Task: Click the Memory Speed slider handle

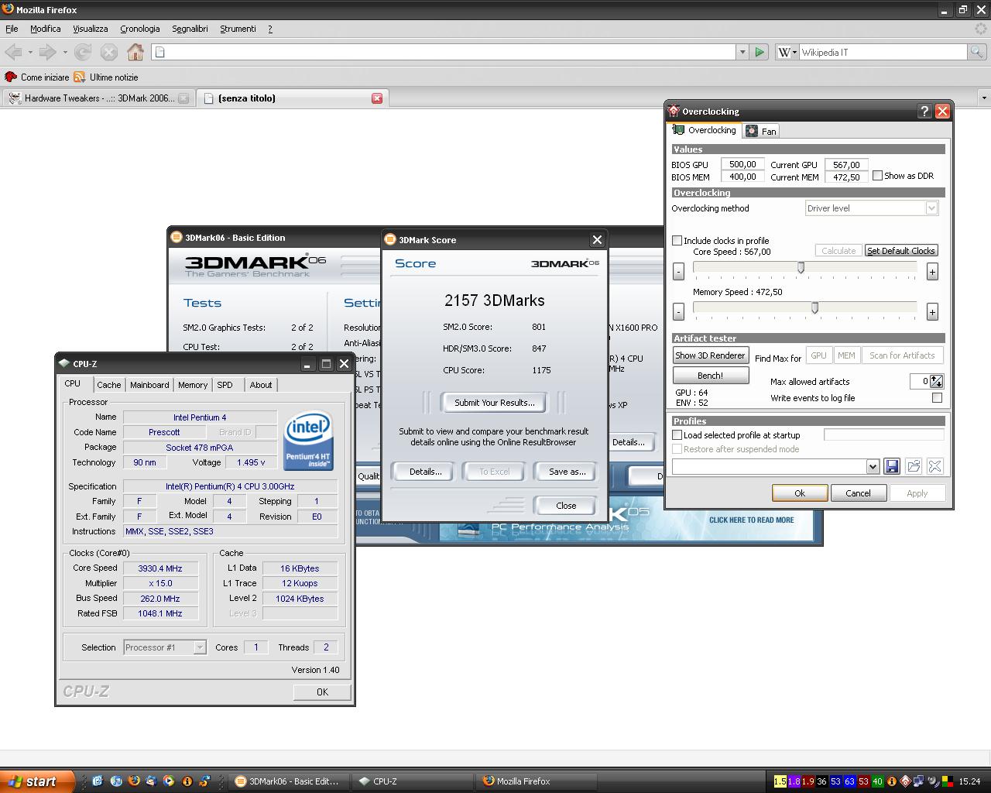Action: tap(814, 308)
